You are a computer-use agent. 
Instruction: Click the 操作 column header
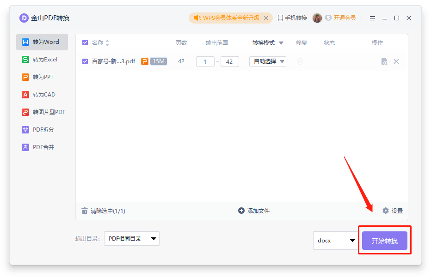point(377,43)
